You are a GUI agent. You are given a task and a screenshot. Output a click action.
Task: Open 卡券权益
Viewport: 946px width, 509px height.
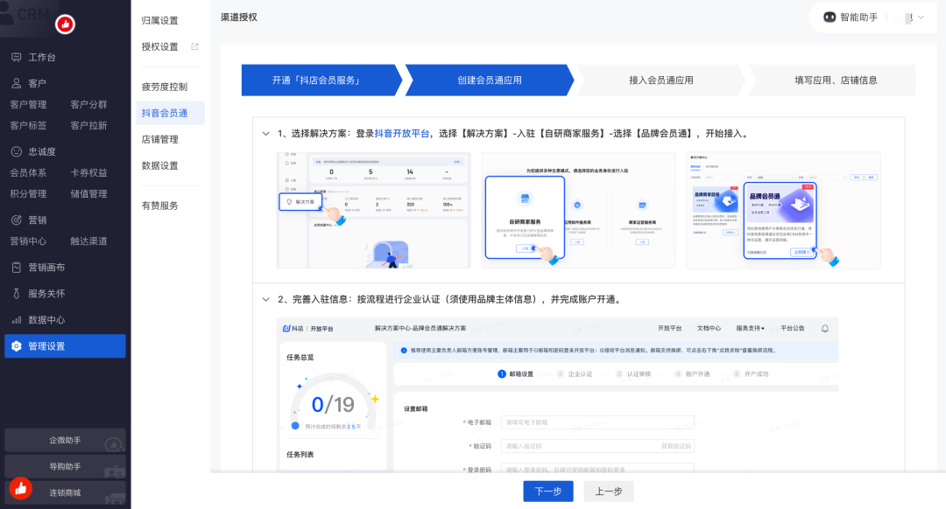pos(88,173)
